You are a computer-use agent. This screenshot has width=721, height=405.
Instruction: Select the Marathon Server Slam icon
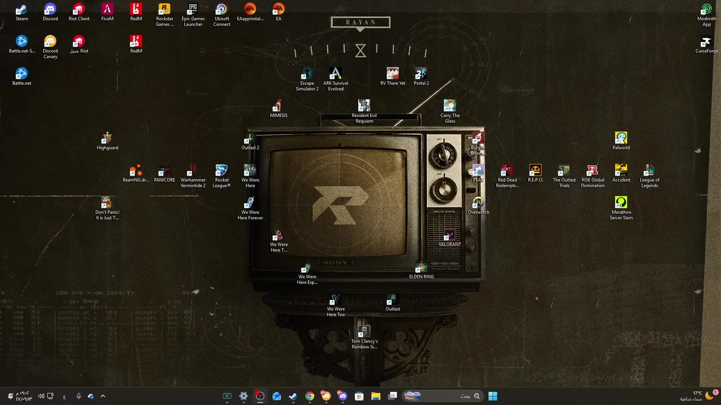click(x=621, y=208)
